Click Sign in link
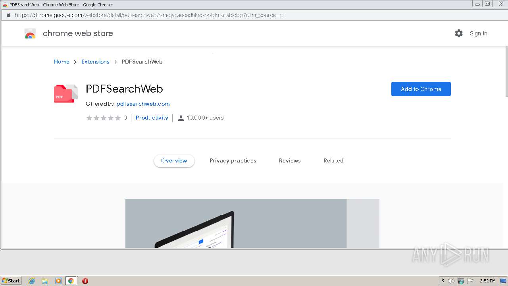The height and width of the screenshot is (286, 508). 478,33
